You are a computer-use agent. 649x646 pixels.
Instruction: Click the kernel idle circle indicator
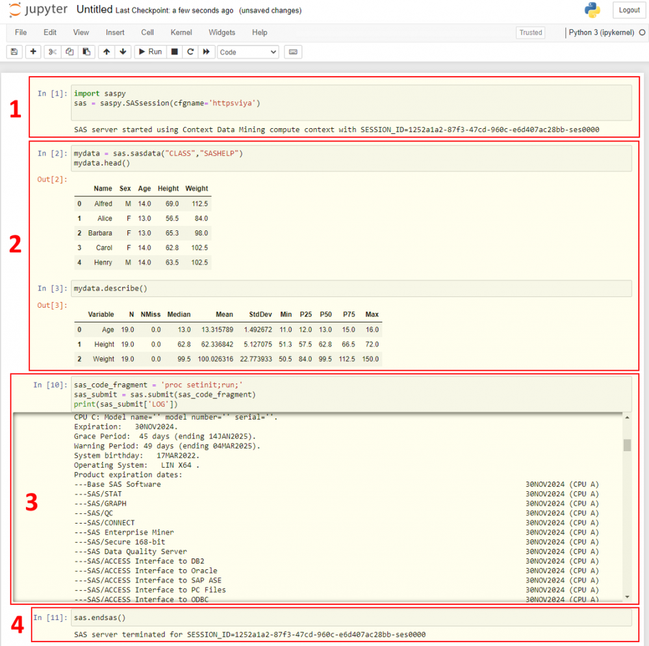pos(642,33)
